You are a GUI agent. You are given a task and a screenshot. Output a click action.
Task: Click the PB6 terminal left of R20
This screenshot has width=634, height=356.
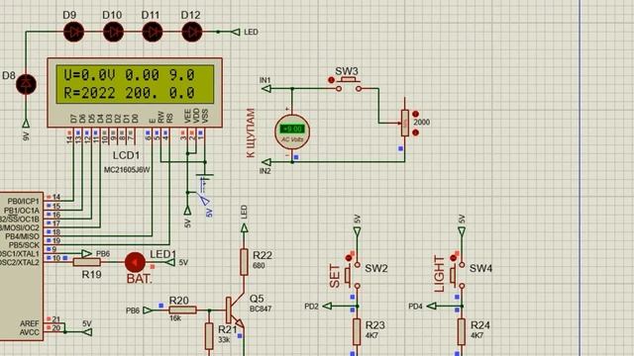tap(148, 311)
